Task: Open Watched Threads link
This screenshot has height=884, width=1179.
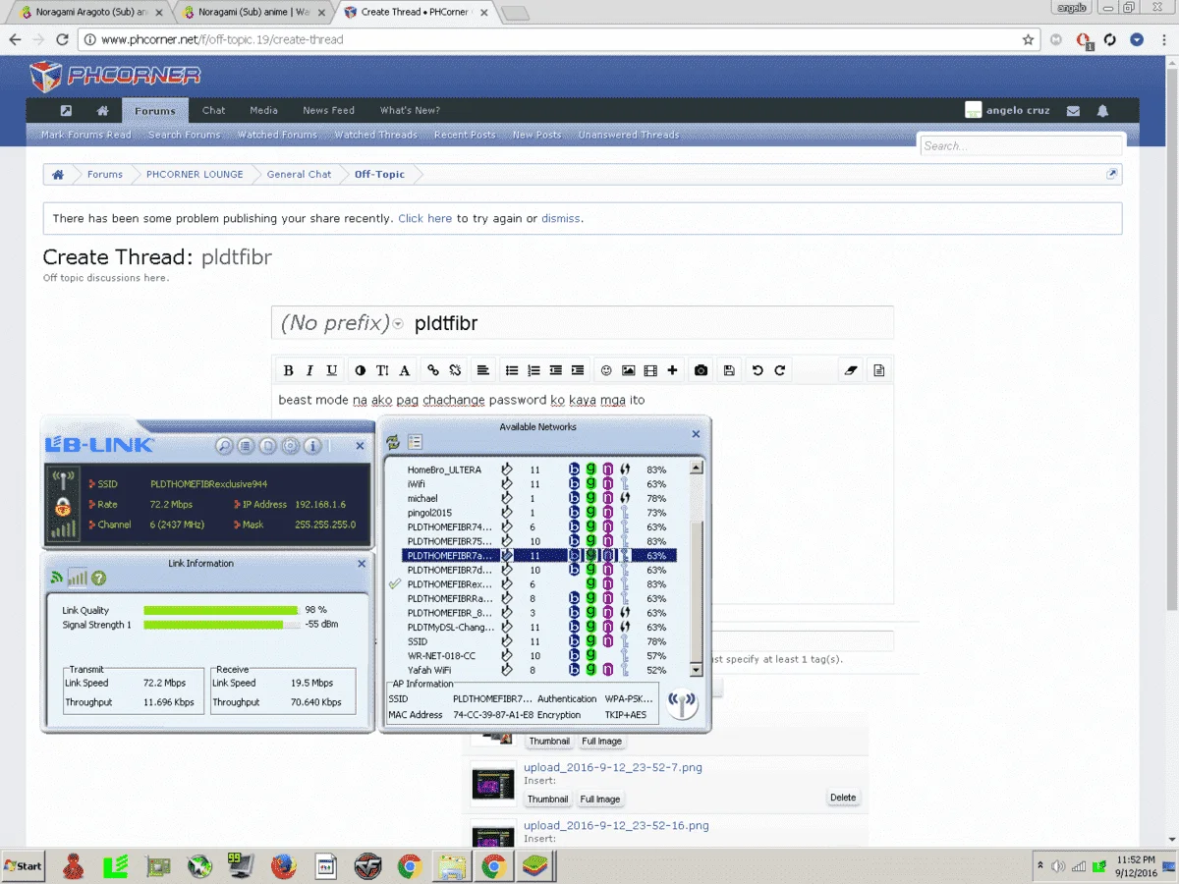Action: tap(375, 135)
